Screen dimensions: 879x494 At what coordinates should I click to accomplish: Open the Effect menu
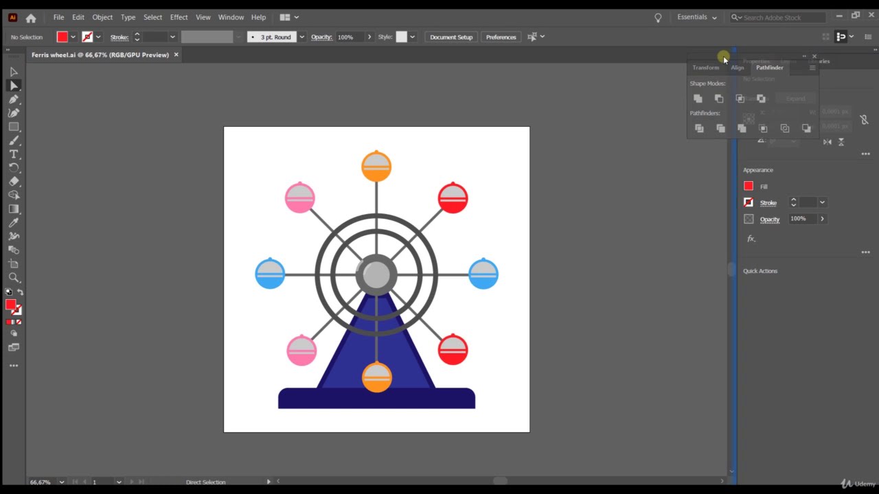[x=179, y=17]
